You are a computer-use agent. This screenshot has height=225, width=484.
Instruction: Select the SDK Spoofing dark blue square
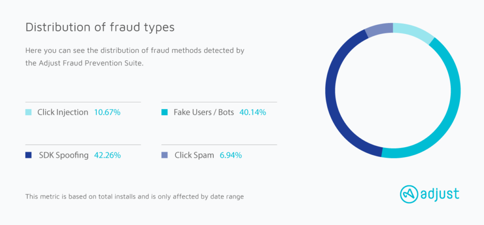pos(28,155)
